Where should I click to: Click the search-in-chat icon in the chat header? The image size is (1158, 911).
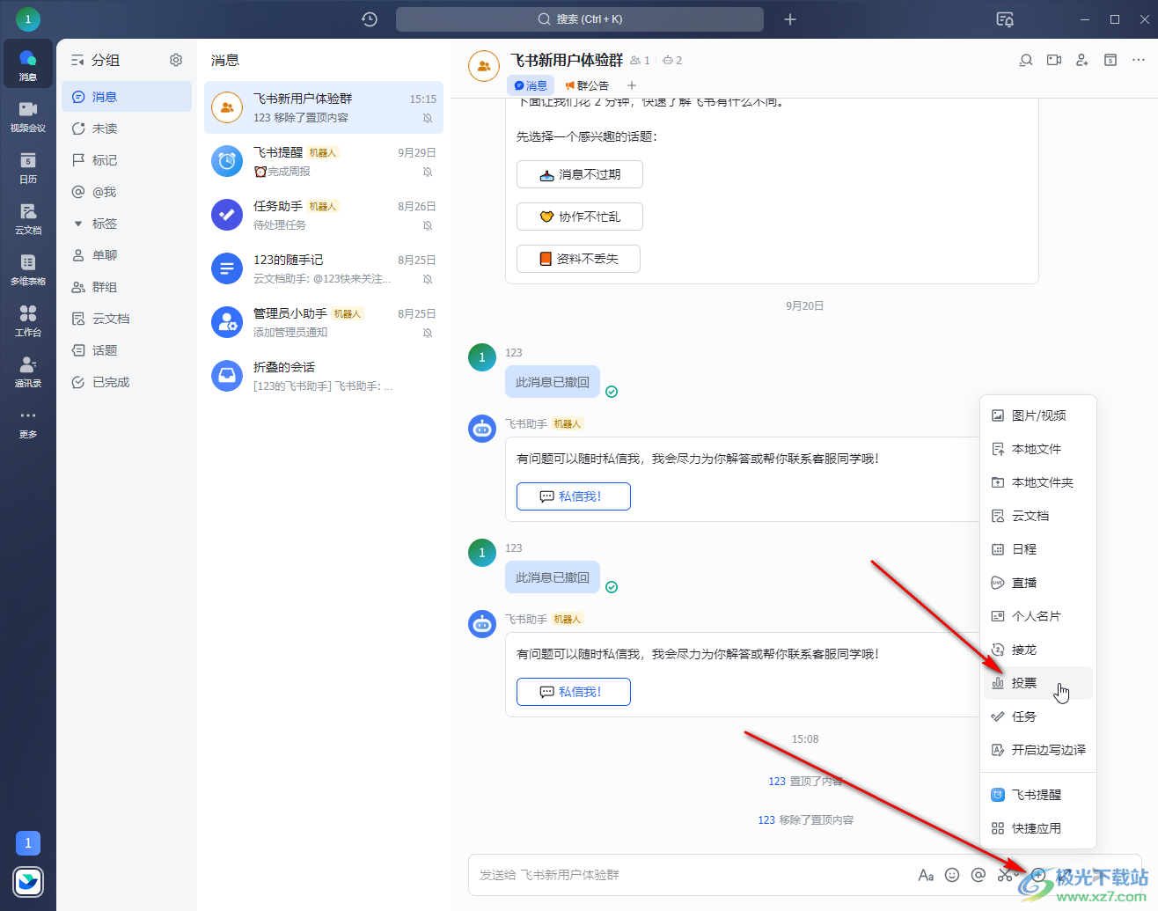click(x=1026, y=60)
